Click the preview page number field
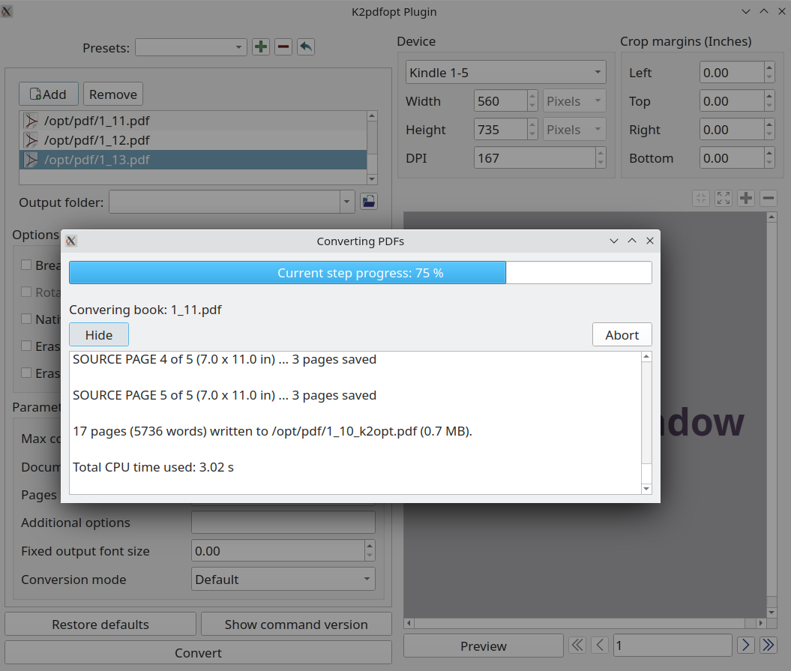 point(673,646)
